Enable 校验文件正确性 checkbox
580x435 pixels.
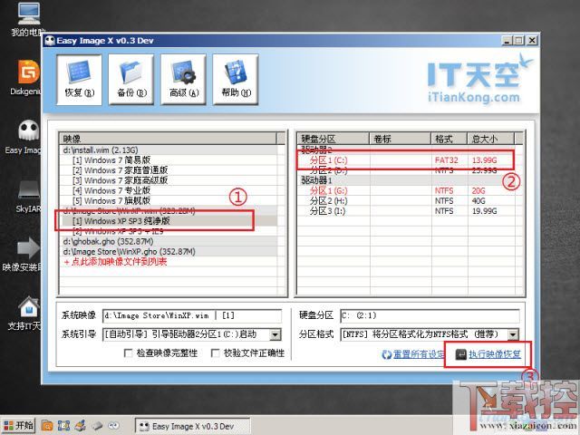tap(215, 353)
